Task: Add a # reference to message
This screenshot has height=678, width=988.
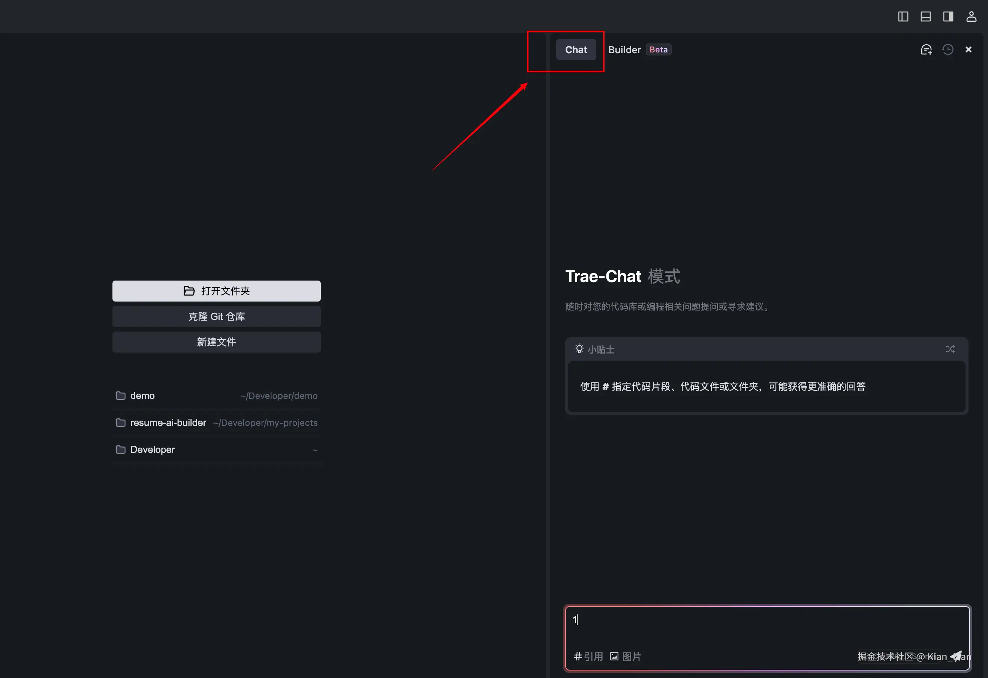Action: point(588,656)
